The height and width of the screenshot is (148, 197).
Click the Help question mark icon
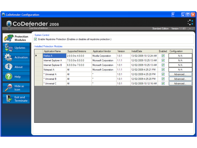pyautogui.click(x=8, y=76)
